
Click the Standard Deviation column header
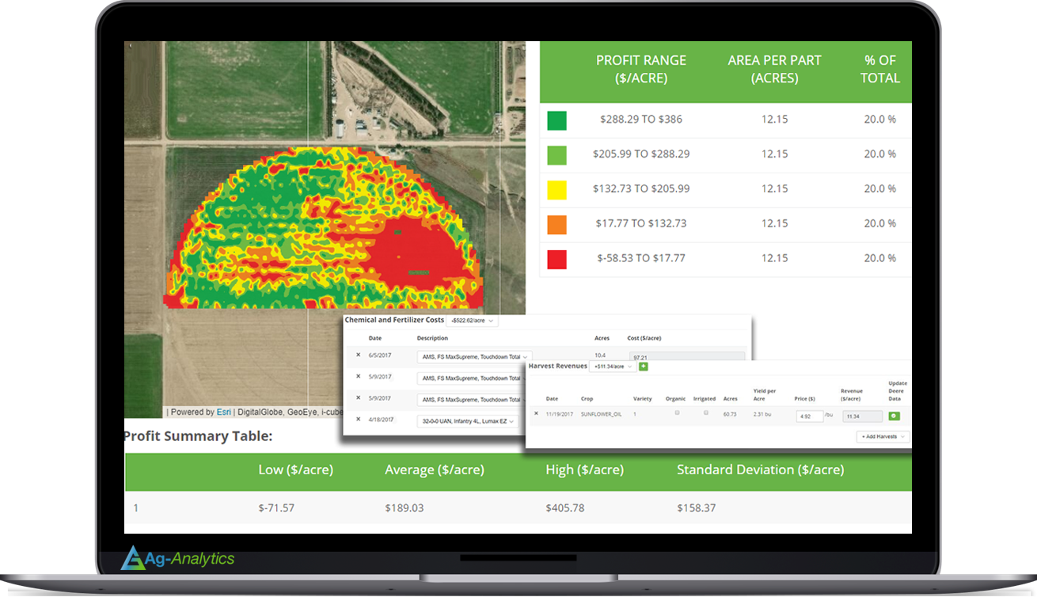(760, 470)
